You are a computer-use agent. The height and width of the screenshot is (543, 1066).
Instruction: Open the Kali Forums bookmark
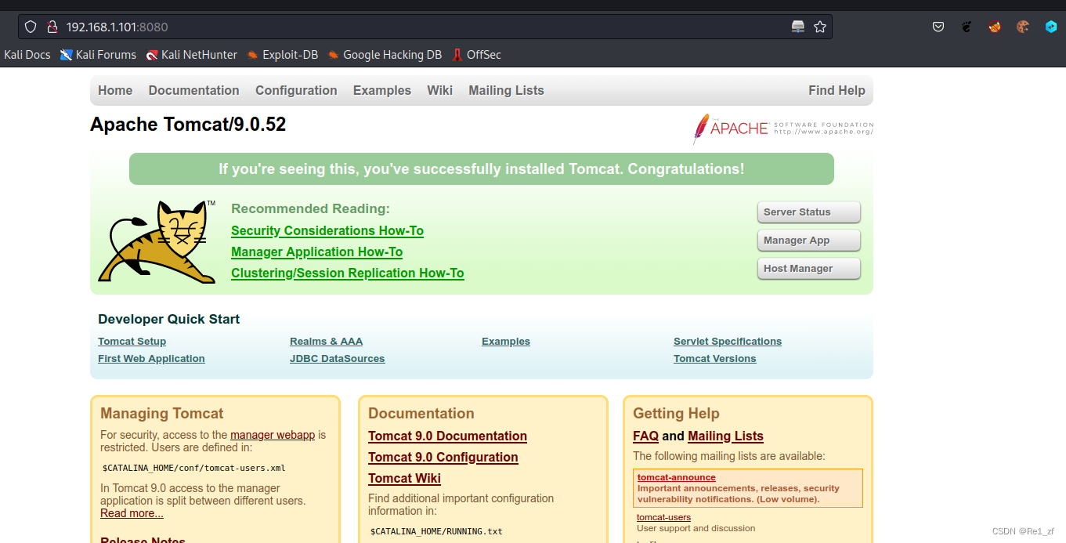(99, 55)
